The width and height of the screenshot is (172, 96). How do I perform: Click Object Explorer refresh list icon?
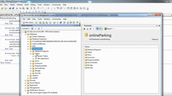(x=39, y=29)
